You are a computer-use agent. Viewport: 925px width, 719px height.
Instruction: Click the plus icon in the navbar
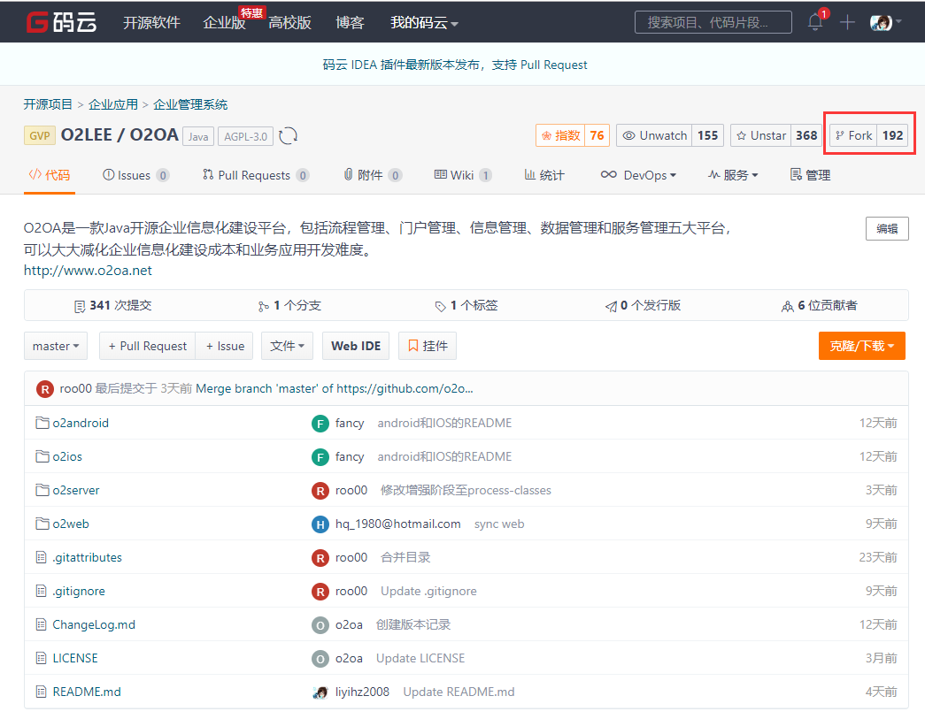(846, 22)
